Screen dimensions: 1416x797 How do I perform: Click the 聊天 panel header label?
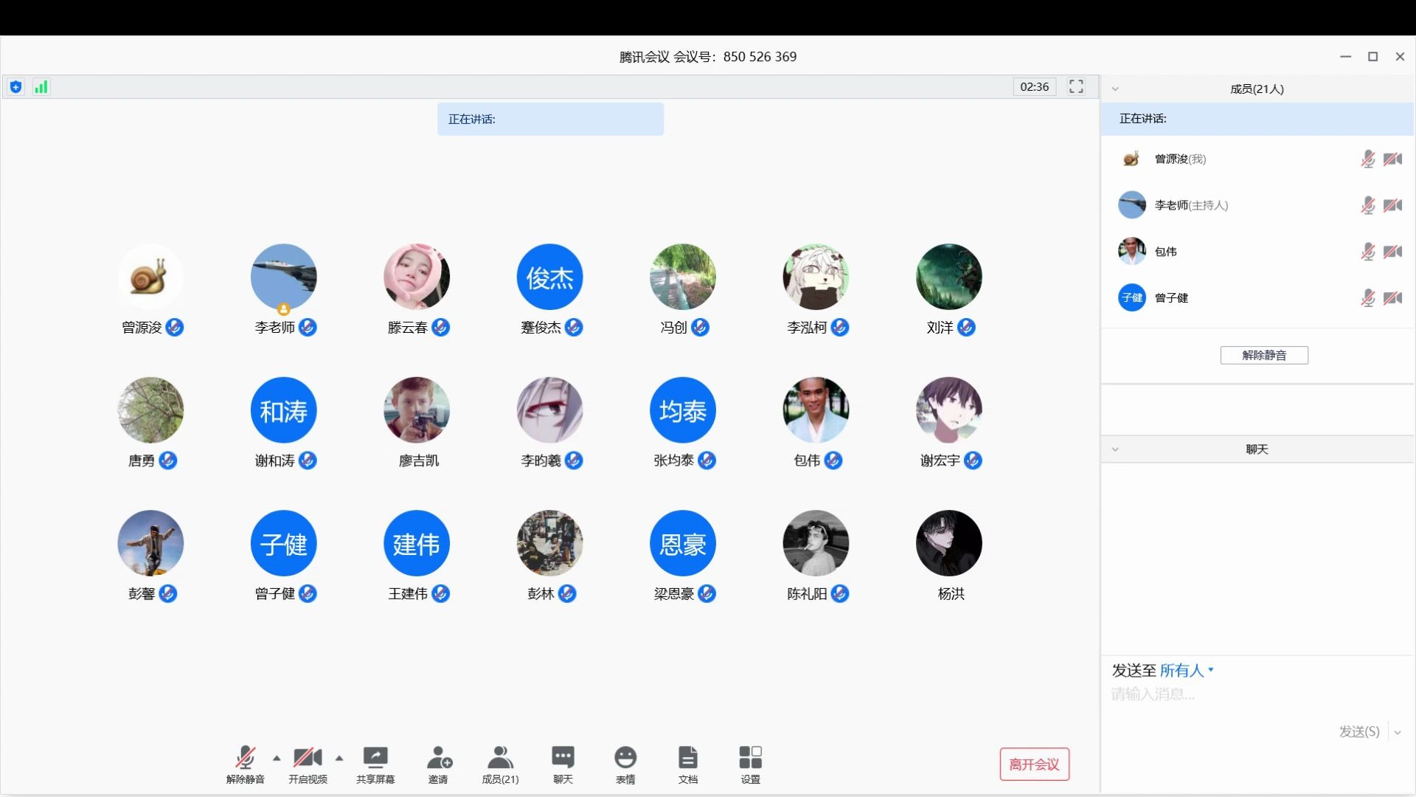point(1257,449)
